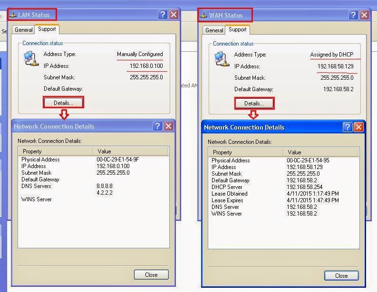Select DNS Server row in WAN details list

coord(284,207)
